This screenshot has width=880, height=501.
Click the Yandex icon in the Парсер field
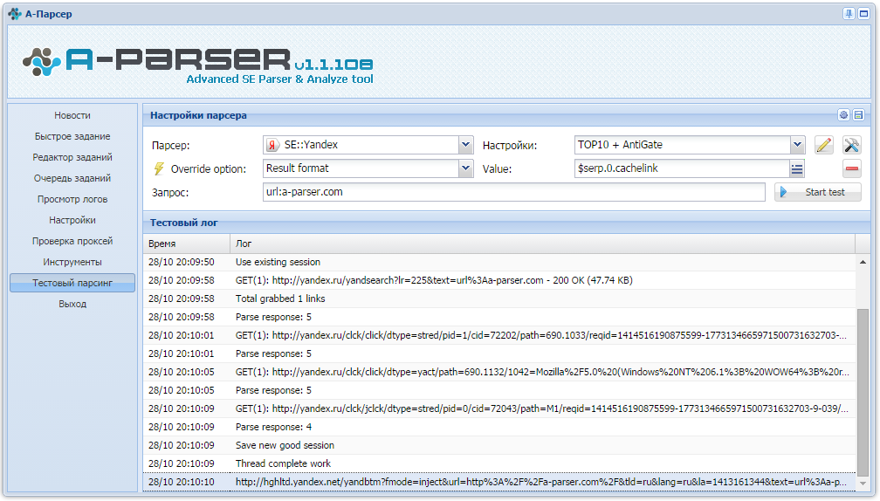click(x=272, y=145)
